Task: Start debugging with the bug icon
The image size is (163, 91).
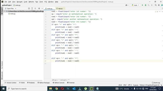Action: [x=145, y=5]
